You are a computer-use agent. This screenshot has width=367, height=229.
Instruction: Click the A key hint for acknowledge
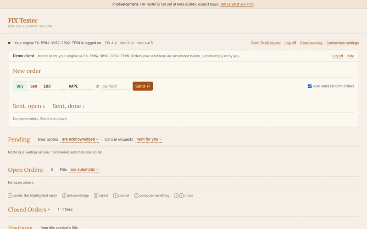[64, 196]
